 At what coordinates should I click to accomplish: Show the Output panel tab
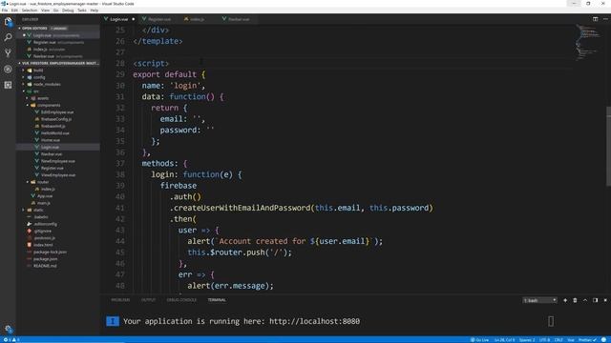click(148, 300)
